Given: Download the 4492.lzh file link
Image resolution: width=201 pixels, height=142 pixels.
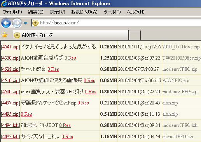Looking at the screenshot, I should 10,137.
